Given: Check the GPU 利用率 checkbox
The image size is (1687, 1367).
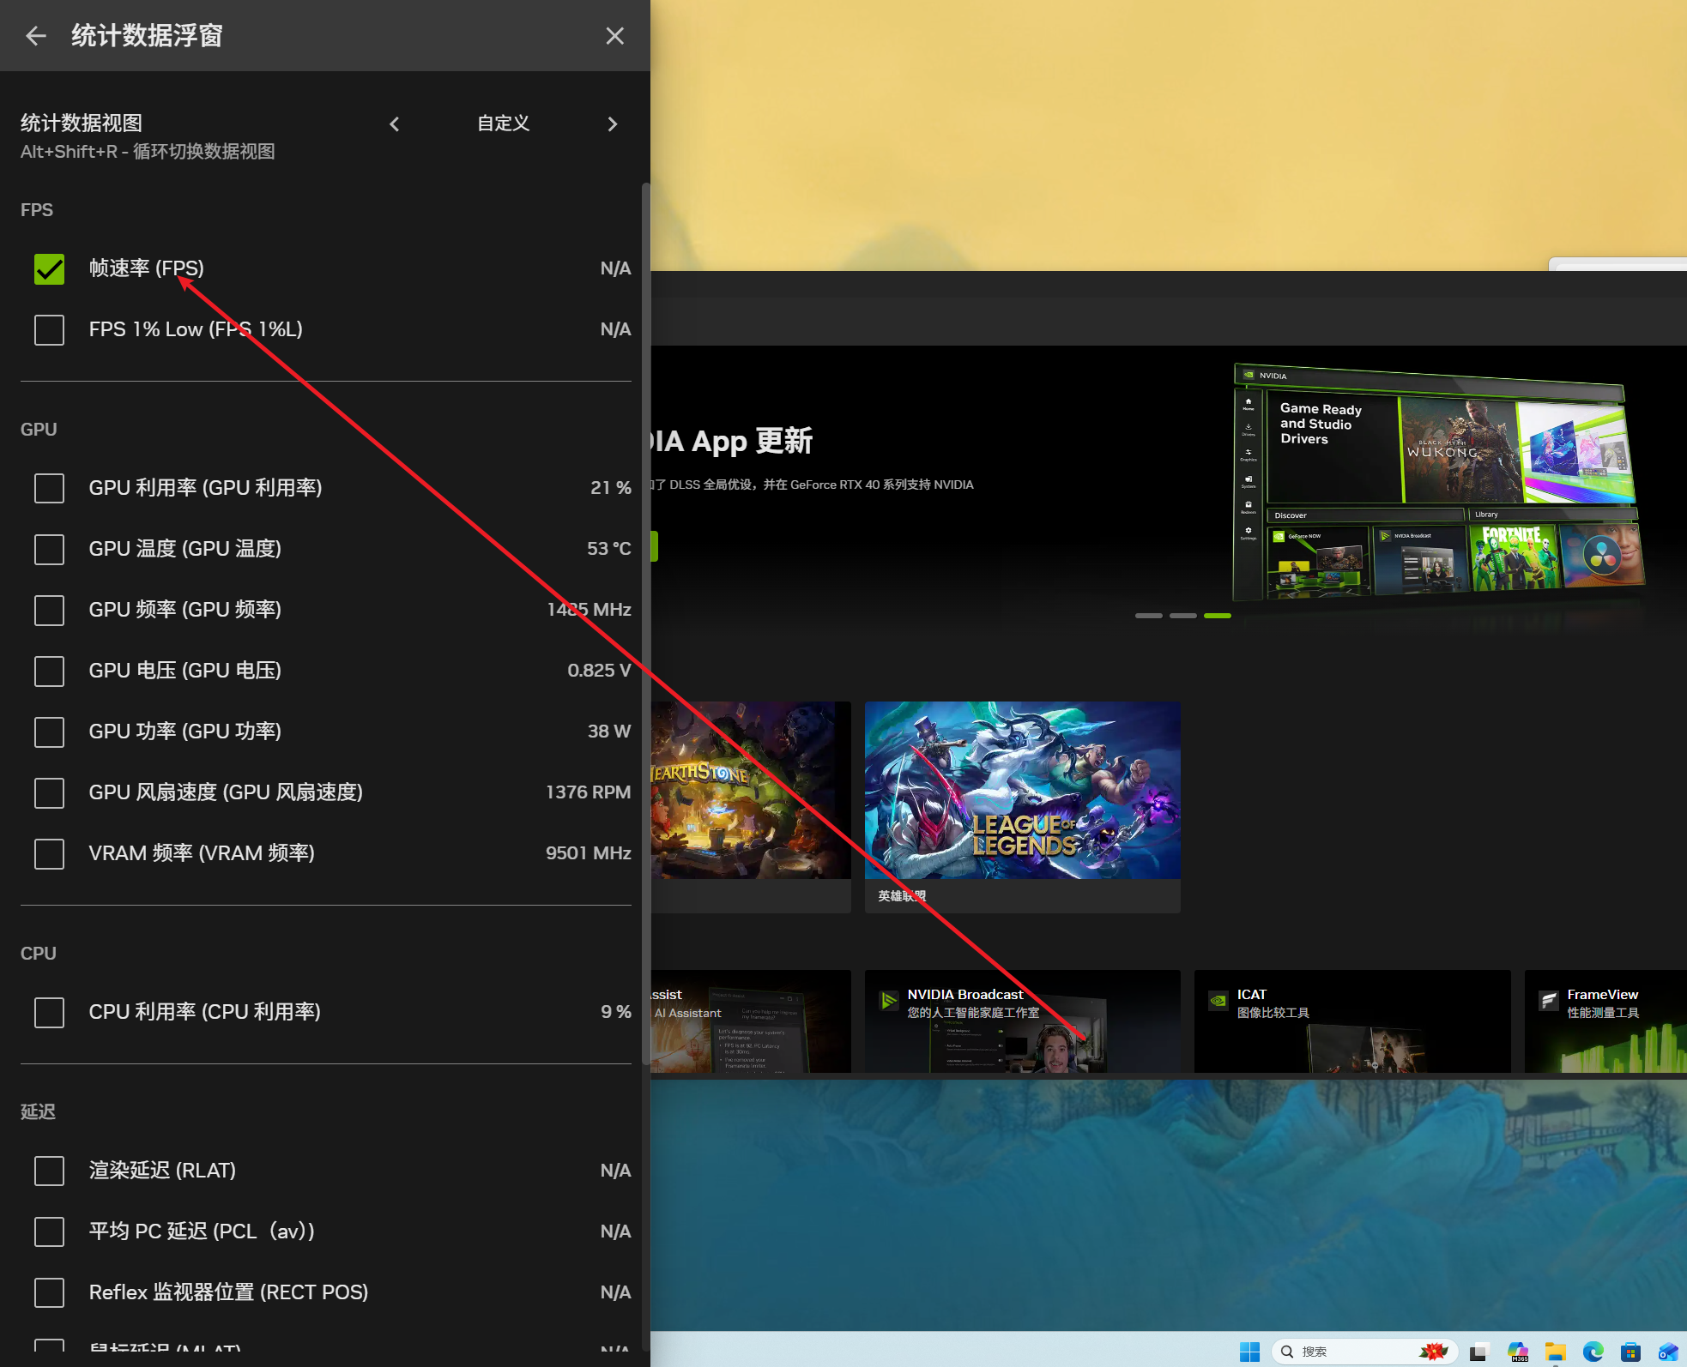Looking at the screenshot, I should coord(49,489).
